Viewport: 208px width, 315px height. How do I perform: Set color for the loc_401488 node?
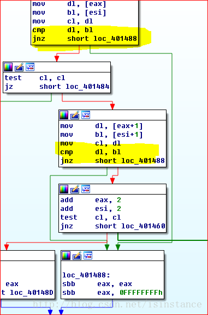point(66,256)
